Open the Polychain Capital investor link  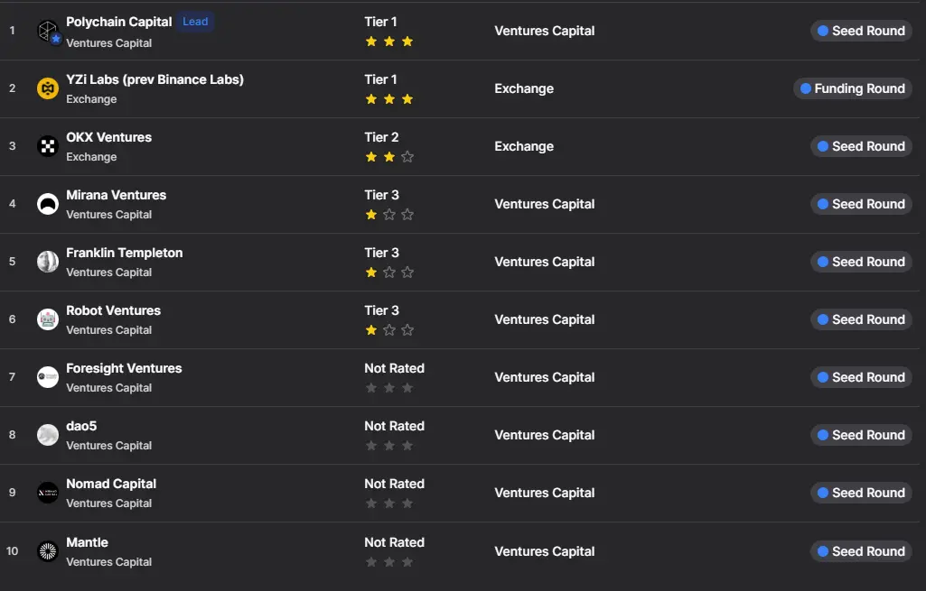tap(118, 22)
